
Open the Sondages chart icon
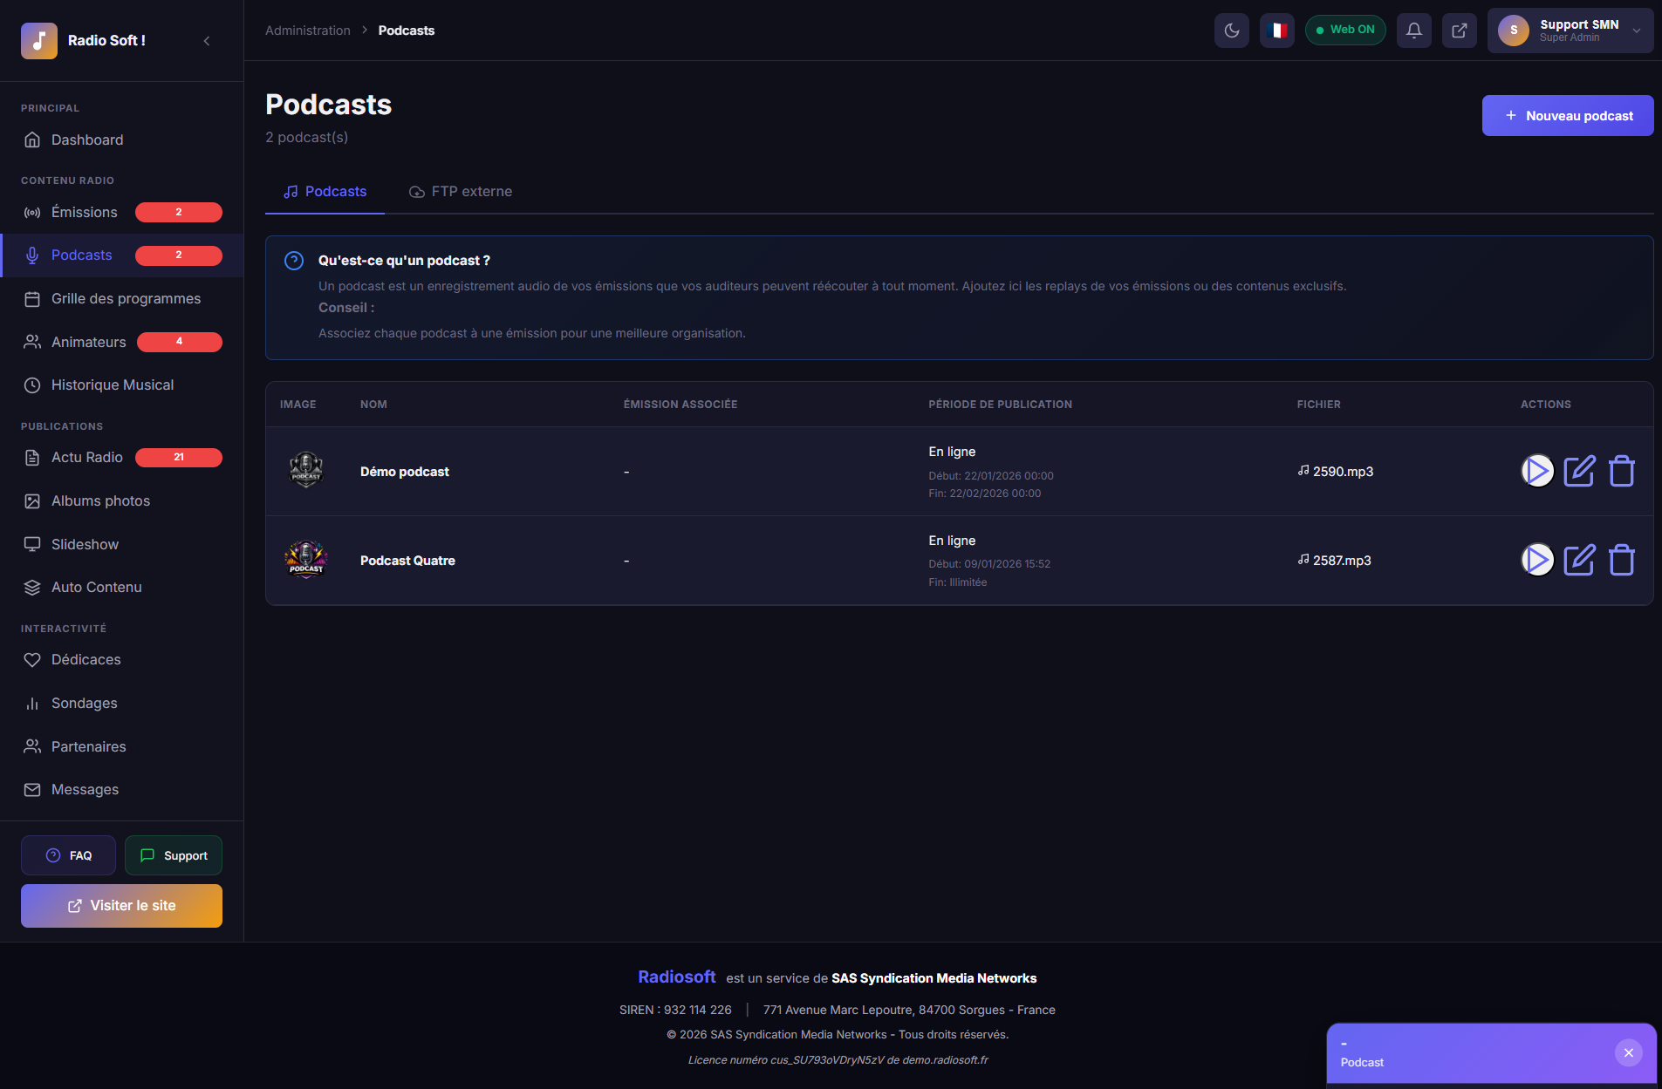point(32,703)
